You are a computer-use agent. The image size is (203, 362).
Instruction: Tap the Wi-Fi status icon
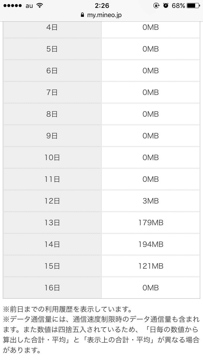[40, 6]
